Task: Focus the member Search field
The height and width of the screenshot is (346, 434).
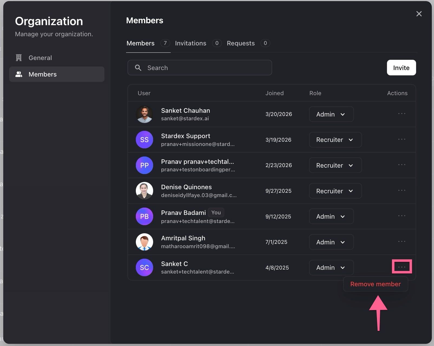Action: pos(200,68)
